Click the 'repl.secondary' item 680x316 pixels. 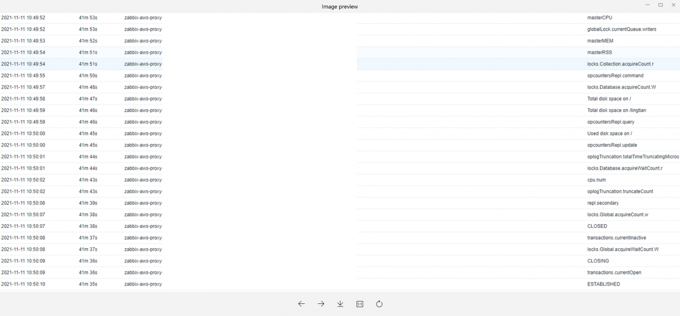(603, 203)
